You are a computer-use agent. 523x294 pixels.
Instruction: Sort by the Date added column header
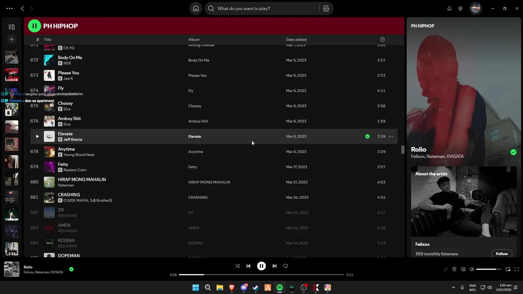296,40
